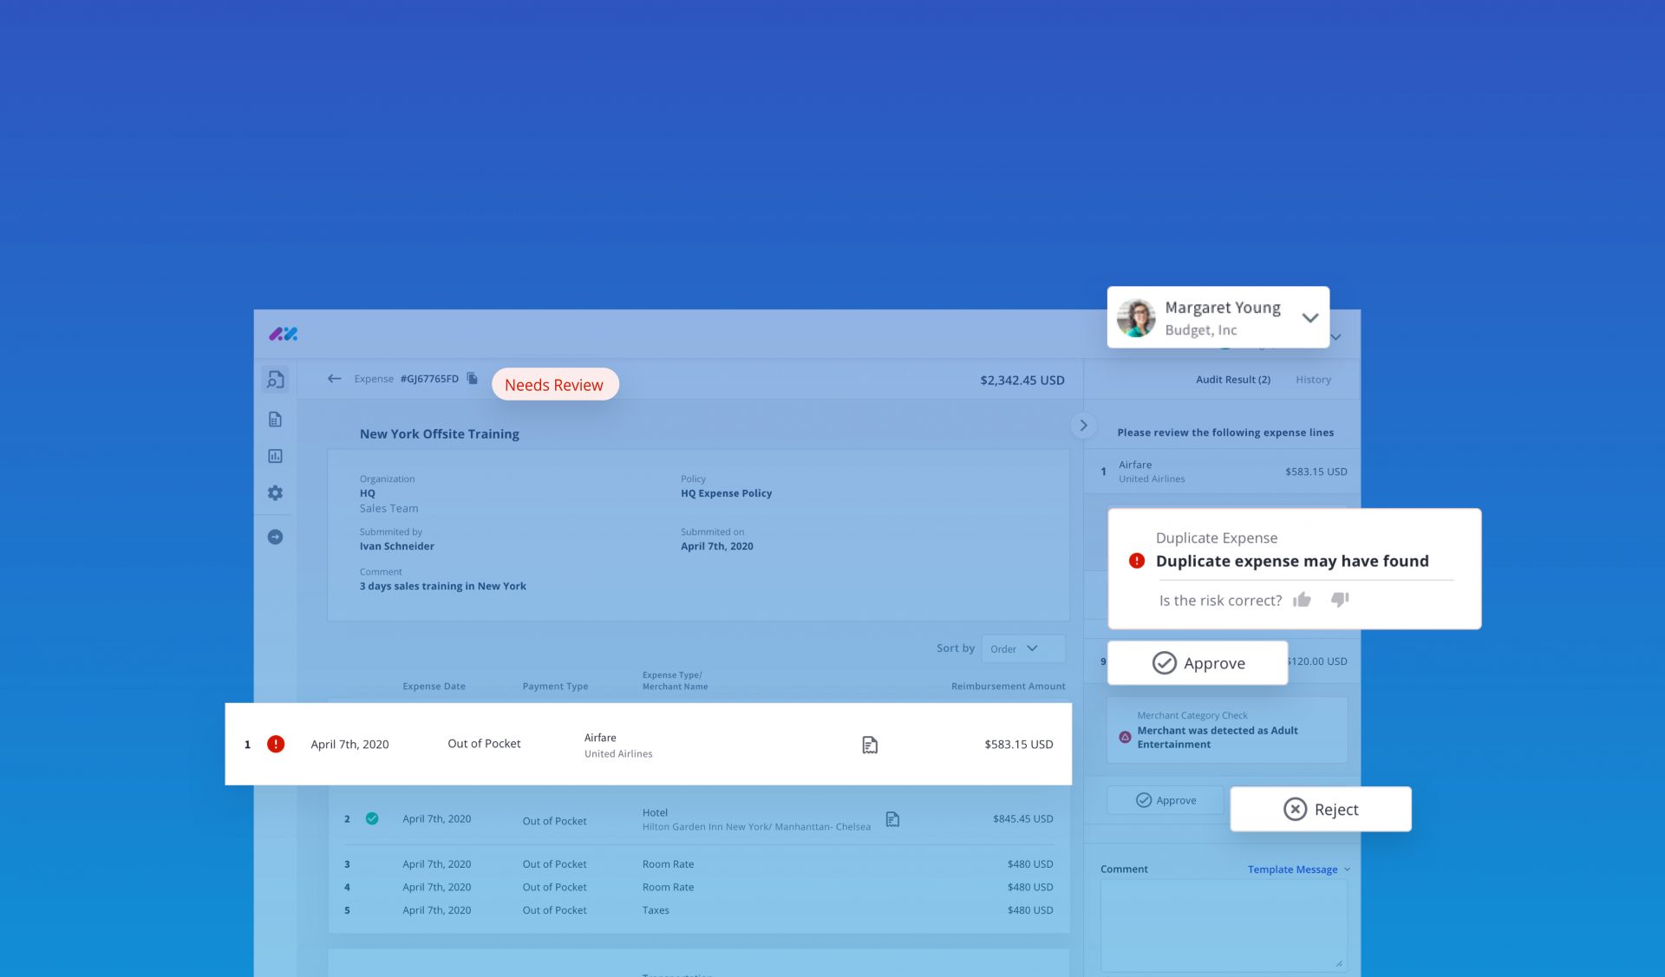Image resolution: width=1665 pixels, height=977 pixels.
Task: Select the Taxes expense row
Action: pyautogui.click(x=698, y=910)
